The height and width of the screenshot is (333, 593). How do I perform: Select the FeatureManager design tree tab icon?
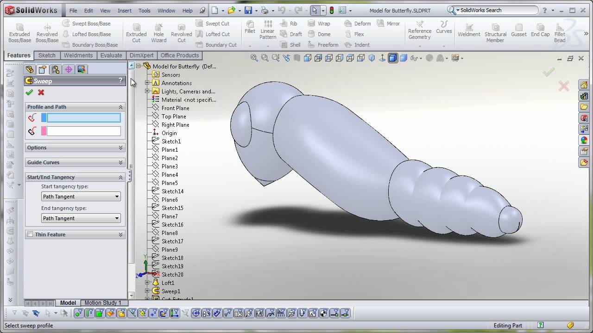(30, 69)
